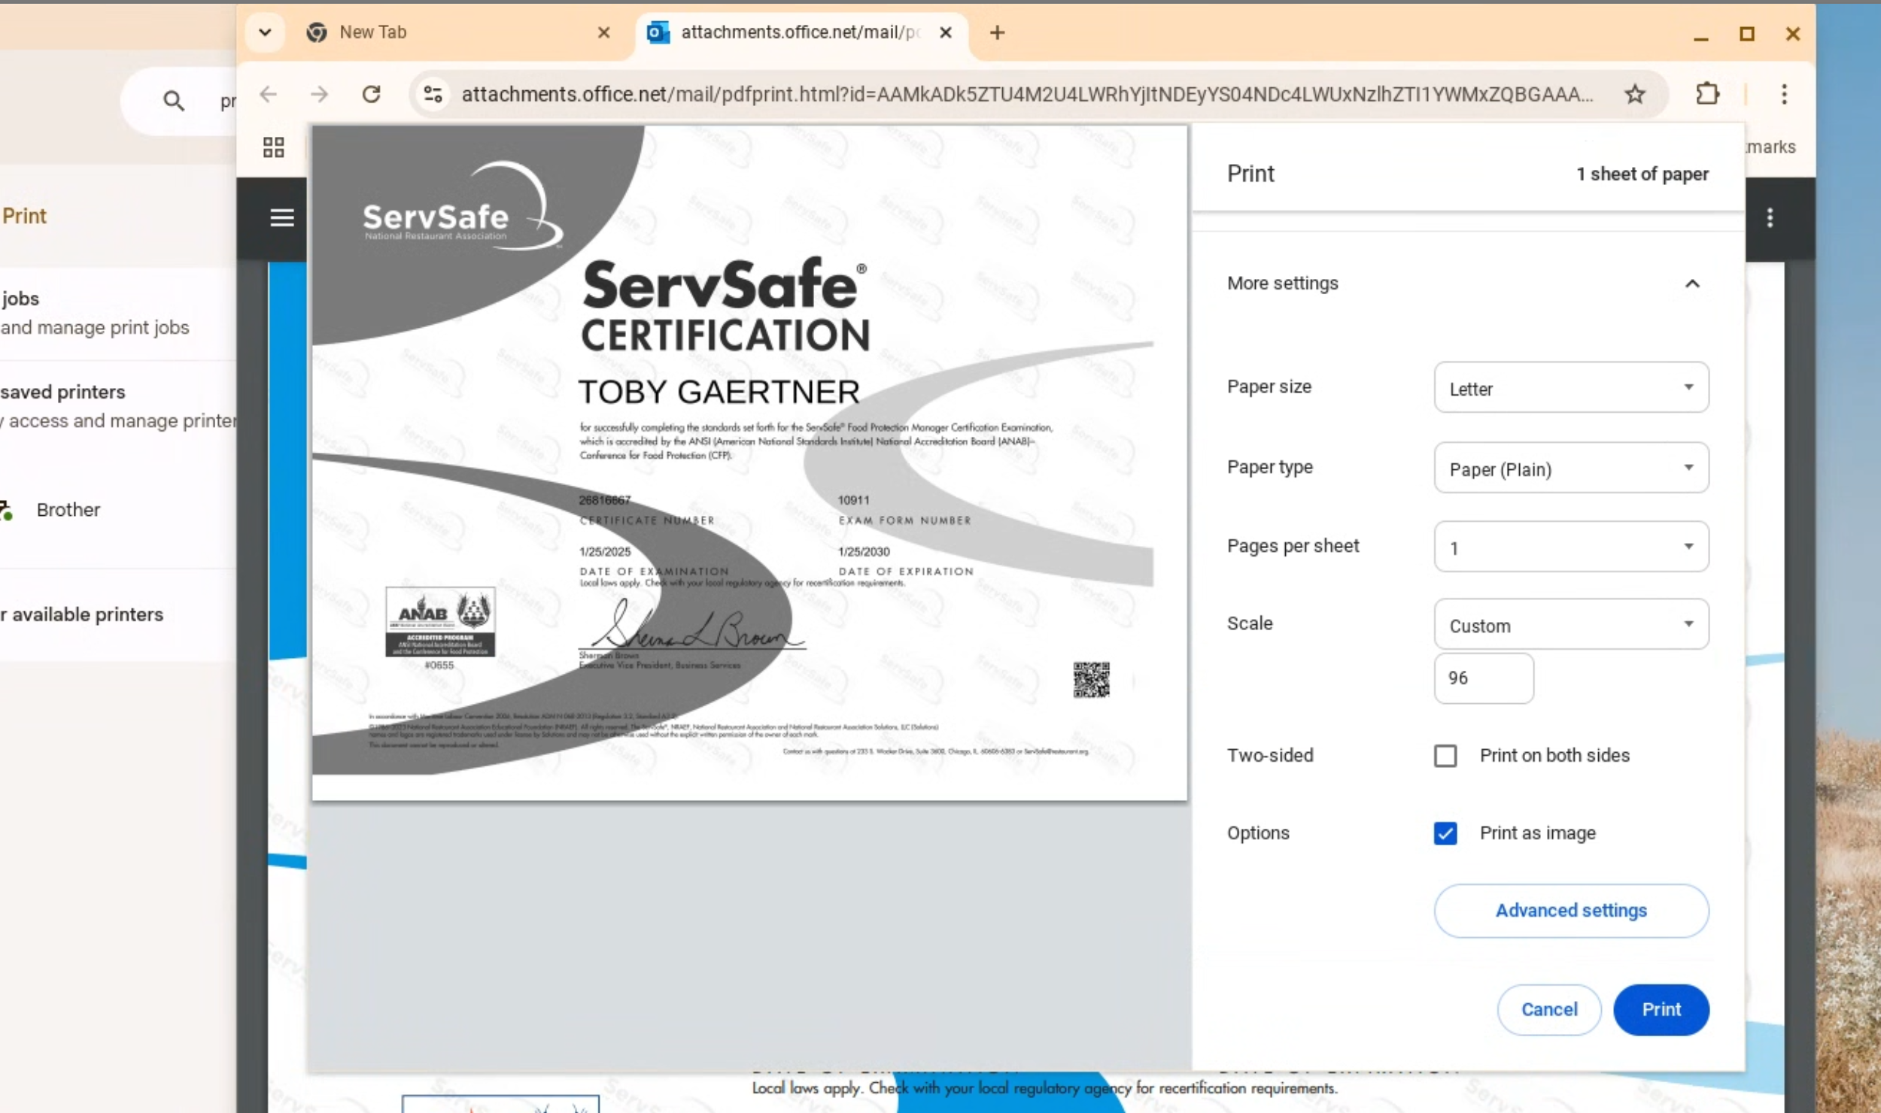This screenshot has height=1113, width=1881.
Task: Open PDF viewer three-dot more options
Action: (1770, 218)
